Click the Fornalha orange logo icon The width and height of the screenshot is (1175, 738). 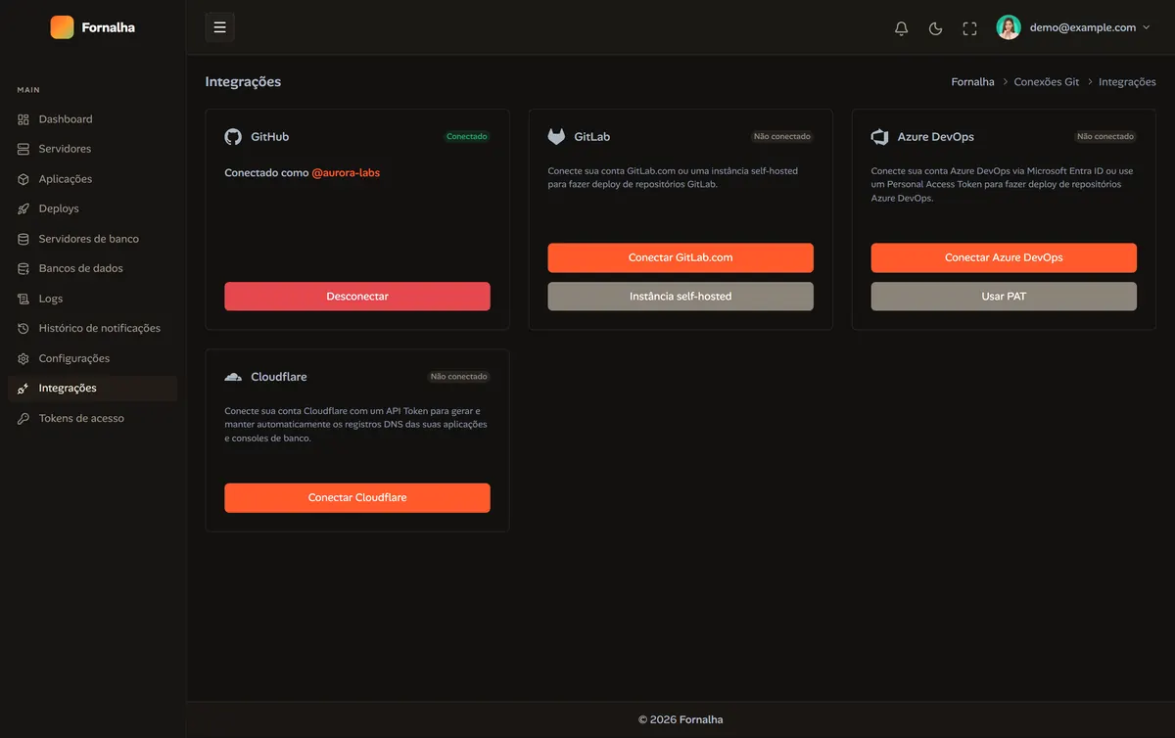click(62, 27)
